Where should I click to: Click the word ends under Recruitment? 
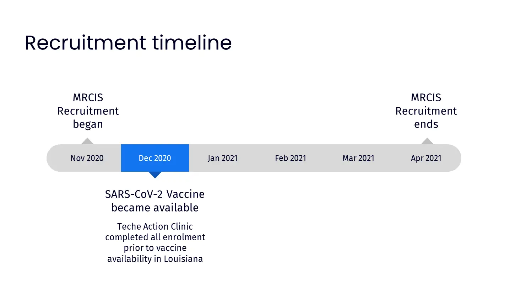click(426, 124)
